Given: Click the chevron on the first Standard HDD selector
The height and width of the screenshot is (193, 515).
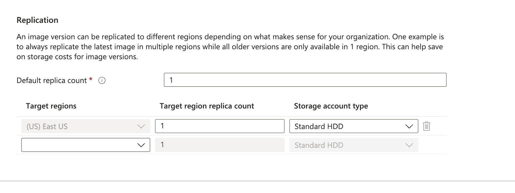Looking at the screenshot, I should [409, 126].
